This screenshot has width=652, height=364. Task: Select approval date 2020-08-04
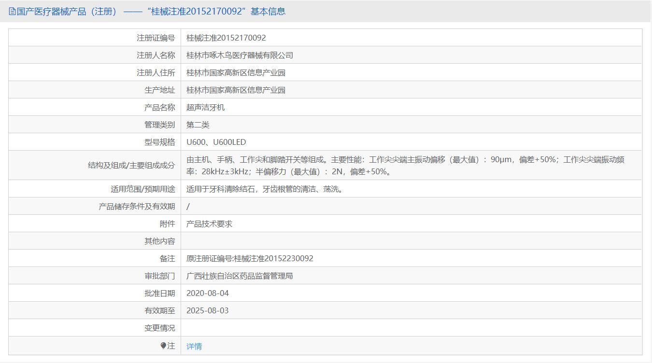208,293
